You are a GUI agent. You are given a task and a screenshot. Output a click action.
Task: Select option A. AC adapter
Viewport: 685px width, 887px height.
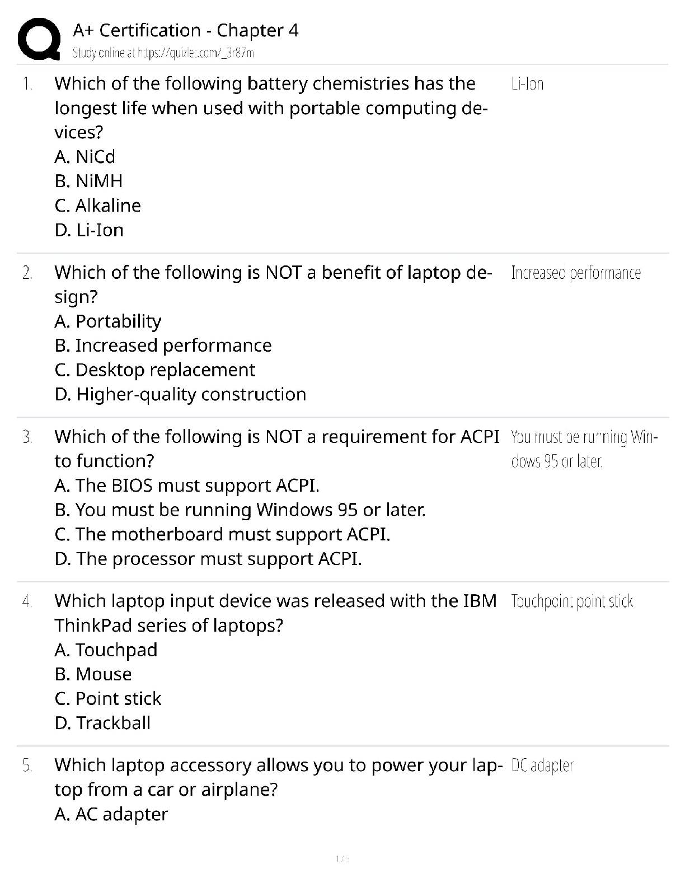click(111, 814)
